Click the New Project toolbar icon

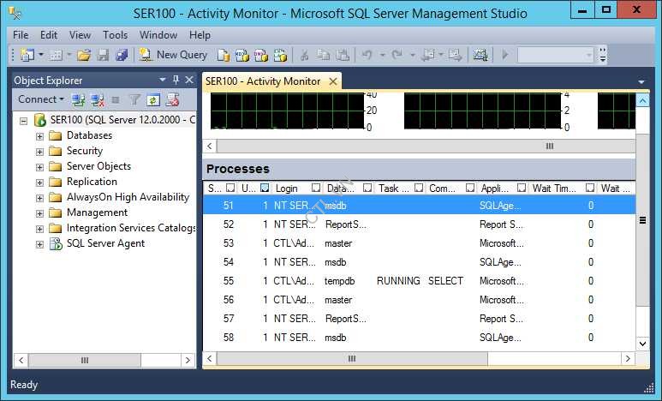click(27, 55)
